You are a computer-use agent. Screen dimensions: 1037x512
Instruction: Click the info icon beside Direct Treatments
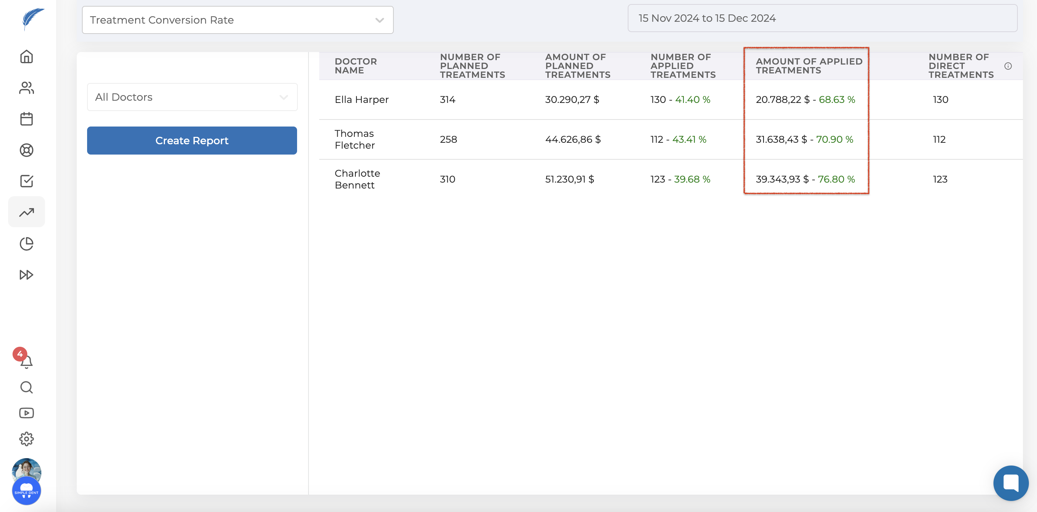[x=1007, y=66]
